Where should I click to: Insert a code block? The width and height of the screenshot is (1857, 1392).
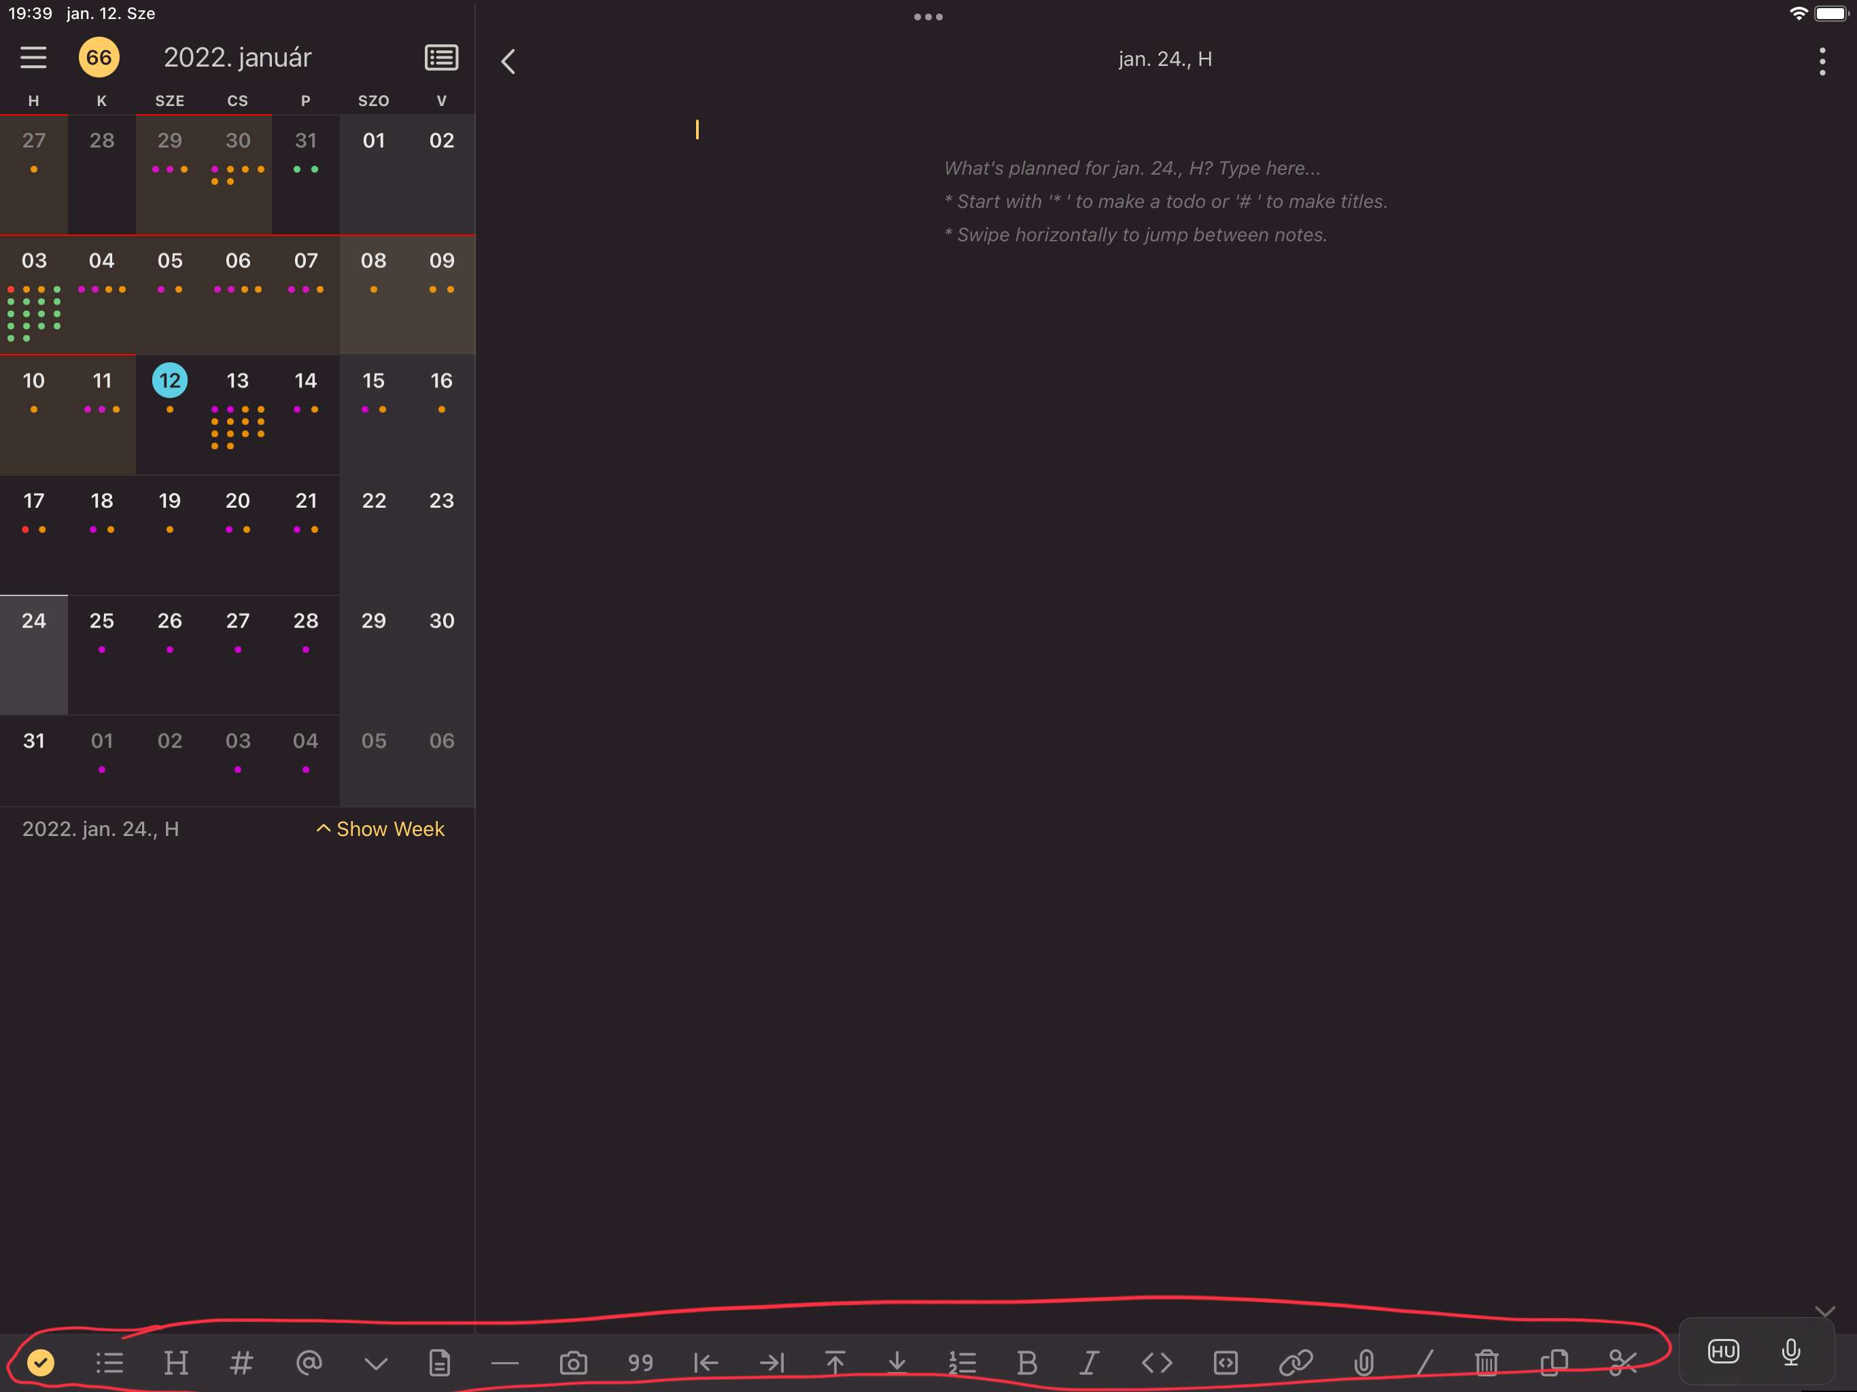pyautogui.click(x=1226, y=1362)
